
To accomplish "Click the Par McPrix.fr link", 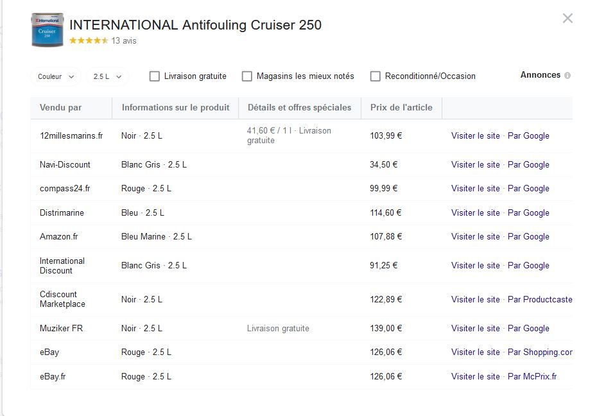I will [532, 376].
